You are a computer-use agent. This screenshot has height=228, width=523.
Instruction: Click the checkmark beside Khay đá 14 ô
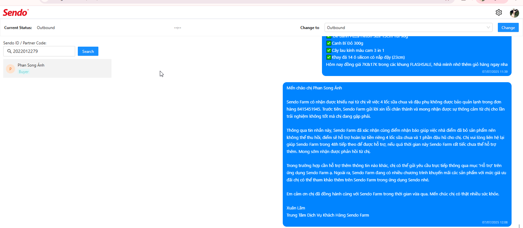(329, 57)
